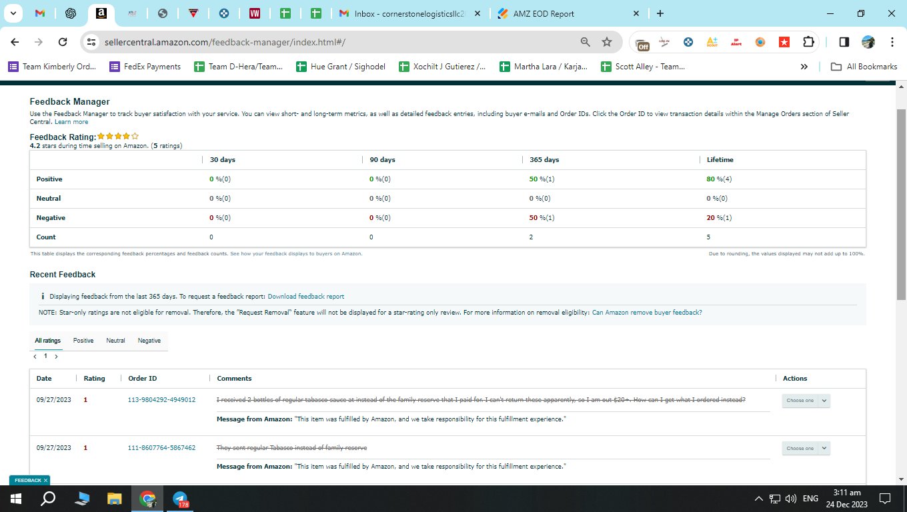This screenshot has width=907, height=512.
Task: Open the FedEx Payments bookmark
Action: click(x=145, y=67)
